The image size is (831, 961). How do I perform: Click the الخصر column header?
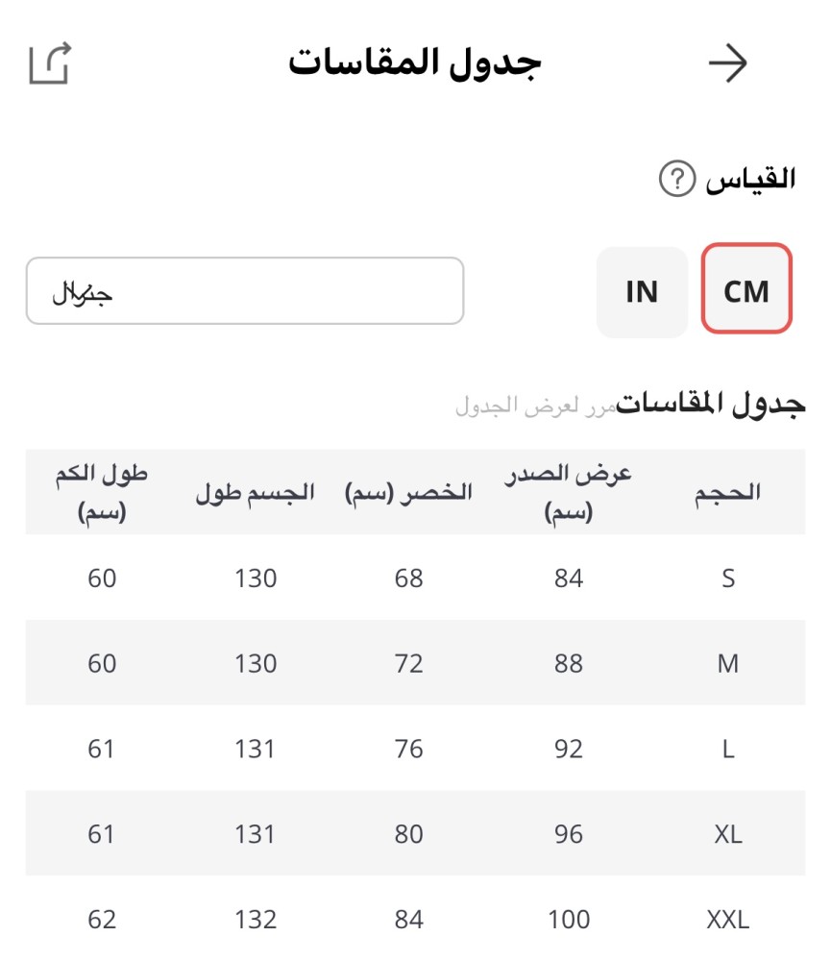coord(409,492)
